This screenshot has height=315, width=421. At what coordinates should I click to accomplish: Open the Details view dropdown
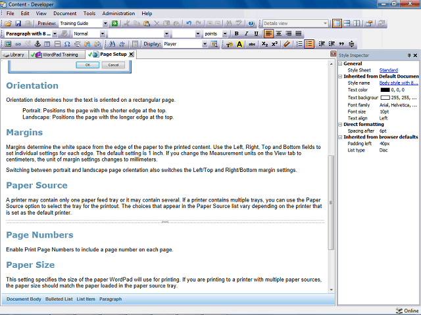click(x=325, y=24)
